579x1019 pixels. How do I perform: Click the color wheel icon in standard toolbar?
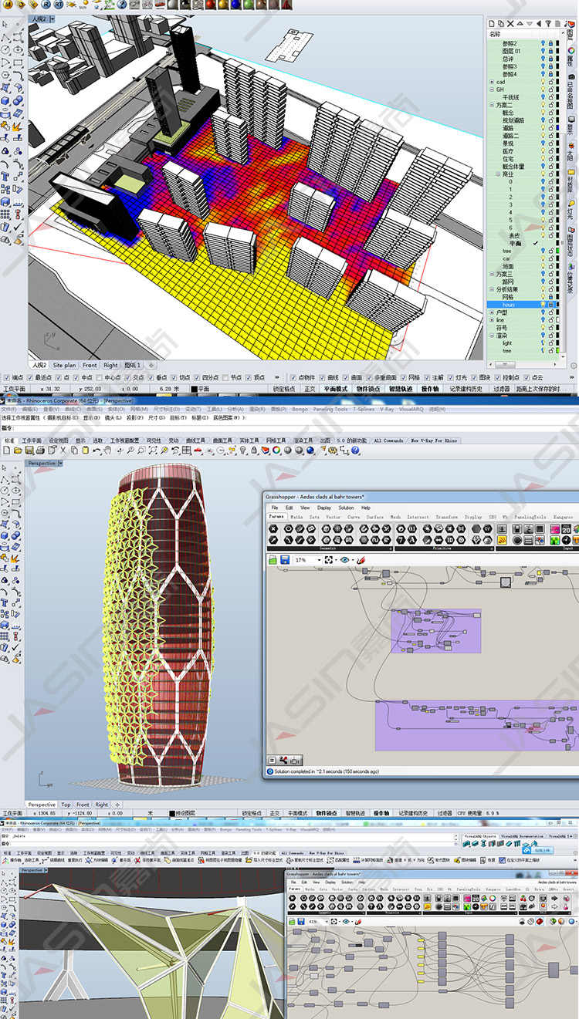(x=276, y=450)
